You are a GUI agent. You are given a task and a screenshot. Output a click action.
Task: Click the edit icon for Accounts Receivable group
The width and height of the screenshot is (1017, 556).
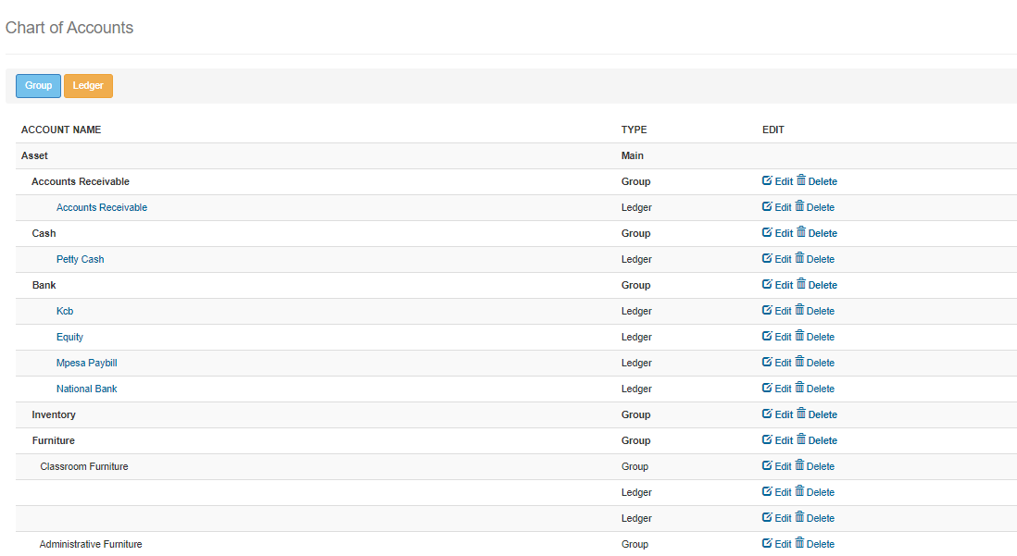[x=767, y=180]
